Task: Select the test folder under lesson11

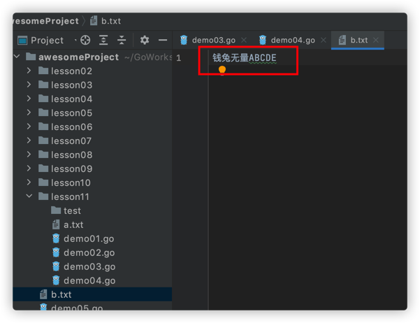Action: click(72, 210)
